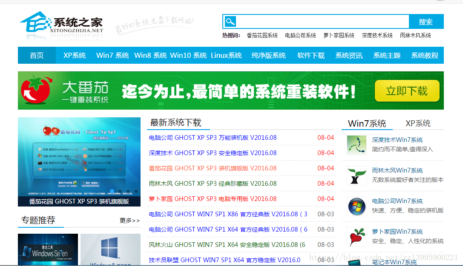
Task: Open 雨林木风 GHOST XP SP3 经典珍藏版 link
Action: [x=213, y=184]
